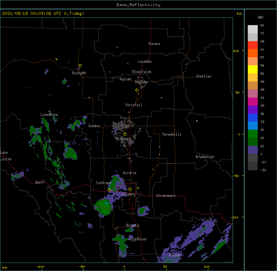Pick the royal blue 36-33 dBZ swatch
This screenshot has width=277, height=271.
tap(253, 117)
